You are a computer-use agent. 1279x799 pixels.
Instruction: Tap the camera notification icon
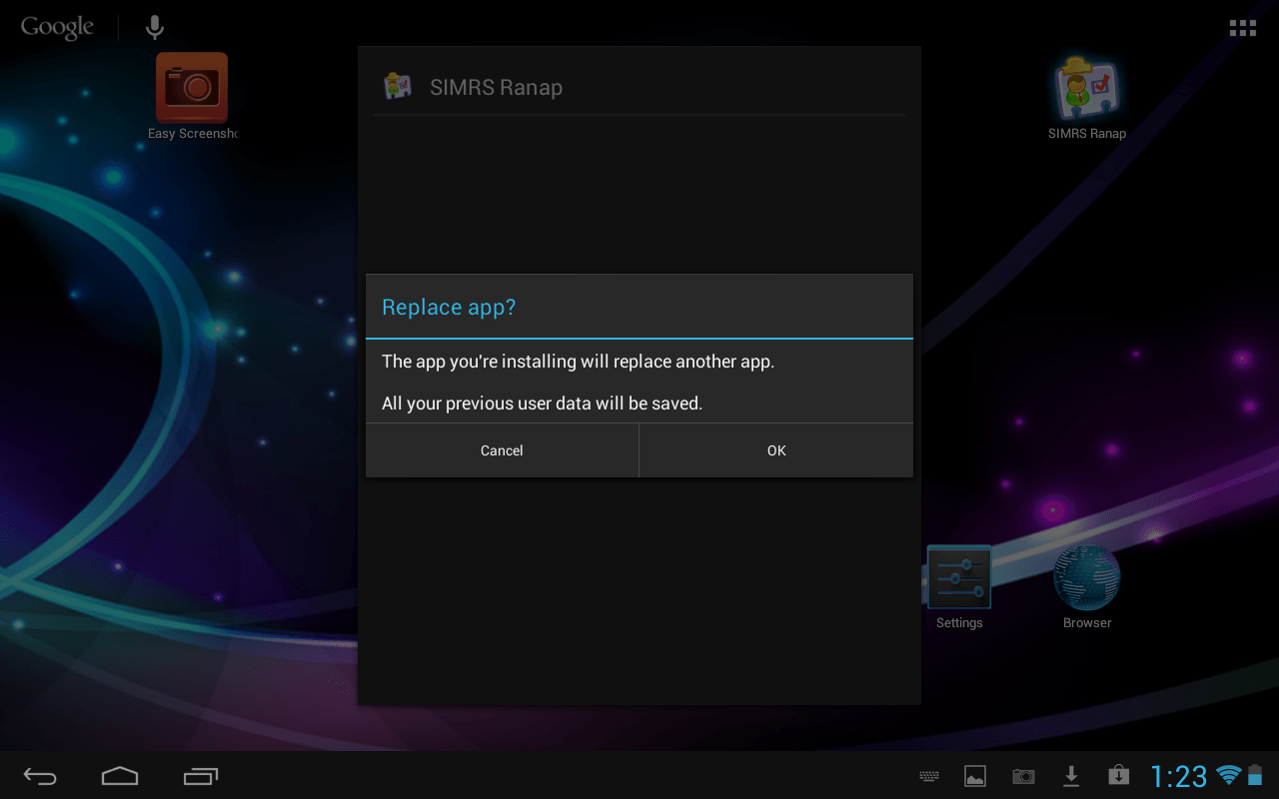(1022, 775)
